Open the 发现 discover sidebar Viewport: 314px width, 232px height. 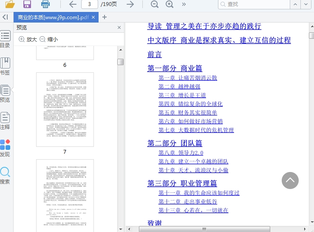coord(5,148)
